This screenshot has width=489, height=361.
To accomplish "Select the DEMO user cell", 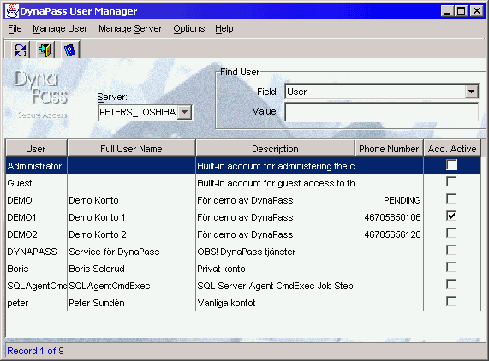I will (36, 200).
